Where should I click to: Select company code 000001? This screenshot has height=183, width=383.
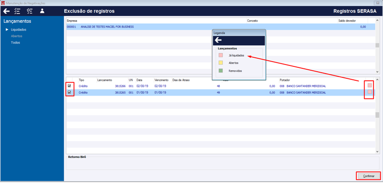click(x=71, y=27)
